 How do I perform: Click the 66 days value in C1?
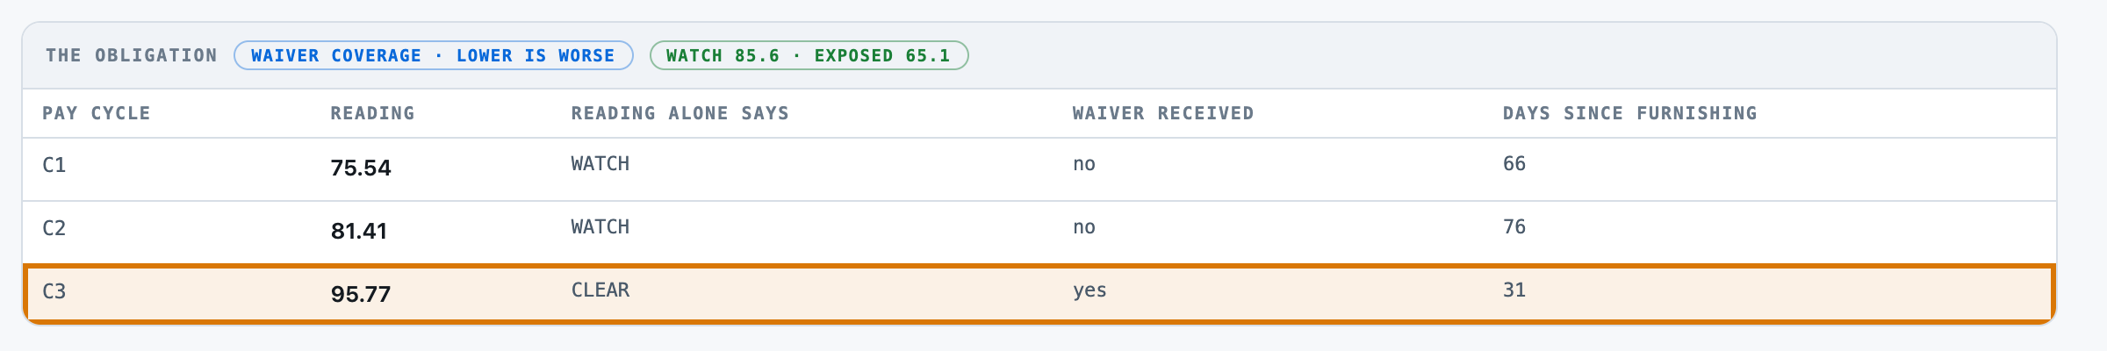pos(1514,163)
